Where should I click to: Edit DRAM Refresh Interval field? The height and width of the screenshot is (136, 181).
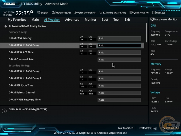(119, 93)
